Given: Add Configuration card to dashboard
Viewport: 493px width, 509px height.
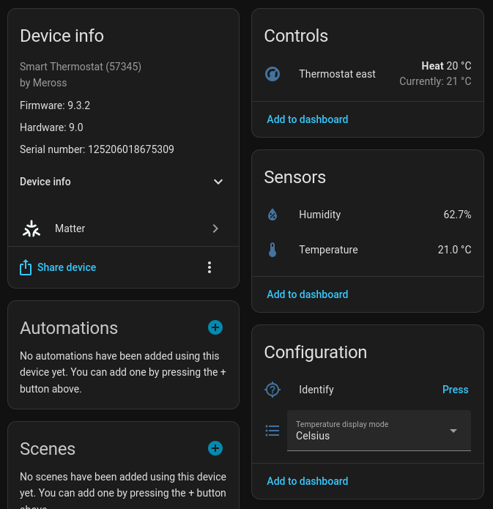Looking at the screenshot, I should tap(307, 481).
